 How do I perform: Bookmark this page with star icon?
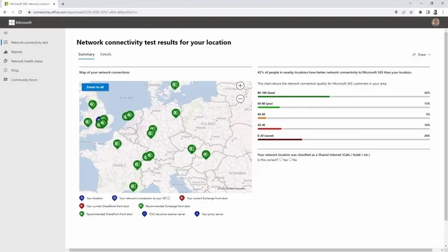tap(411, 12)
